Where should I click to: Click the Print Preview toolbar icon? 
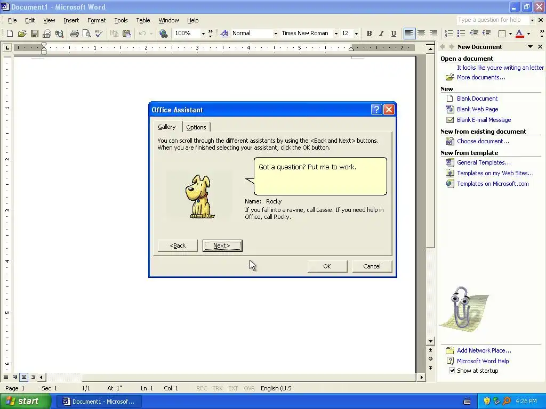tap(86, 34)
